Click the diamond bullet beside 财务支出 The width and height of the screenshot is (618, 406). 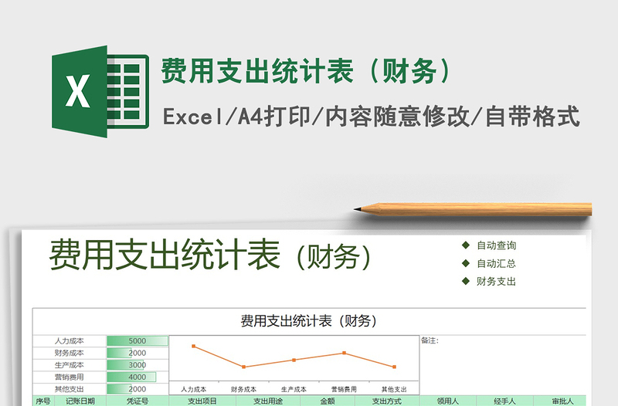tap(466, 281)
